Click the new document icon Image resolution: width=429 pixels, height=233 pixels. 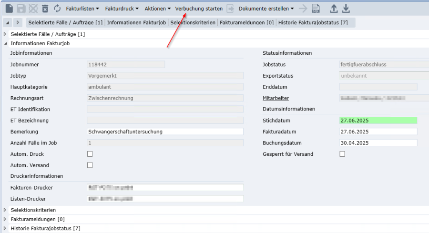point(9,9)
